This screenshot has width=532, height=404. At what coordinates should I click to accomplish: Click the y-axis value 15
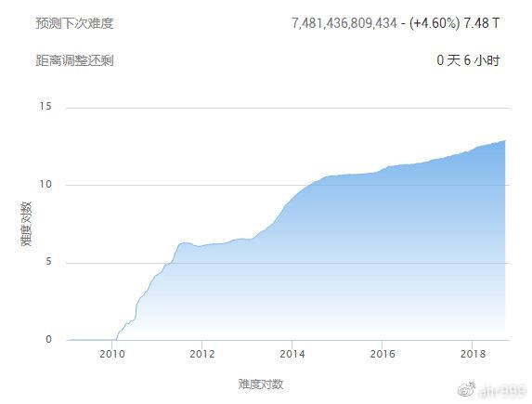(x=45, y=106)
